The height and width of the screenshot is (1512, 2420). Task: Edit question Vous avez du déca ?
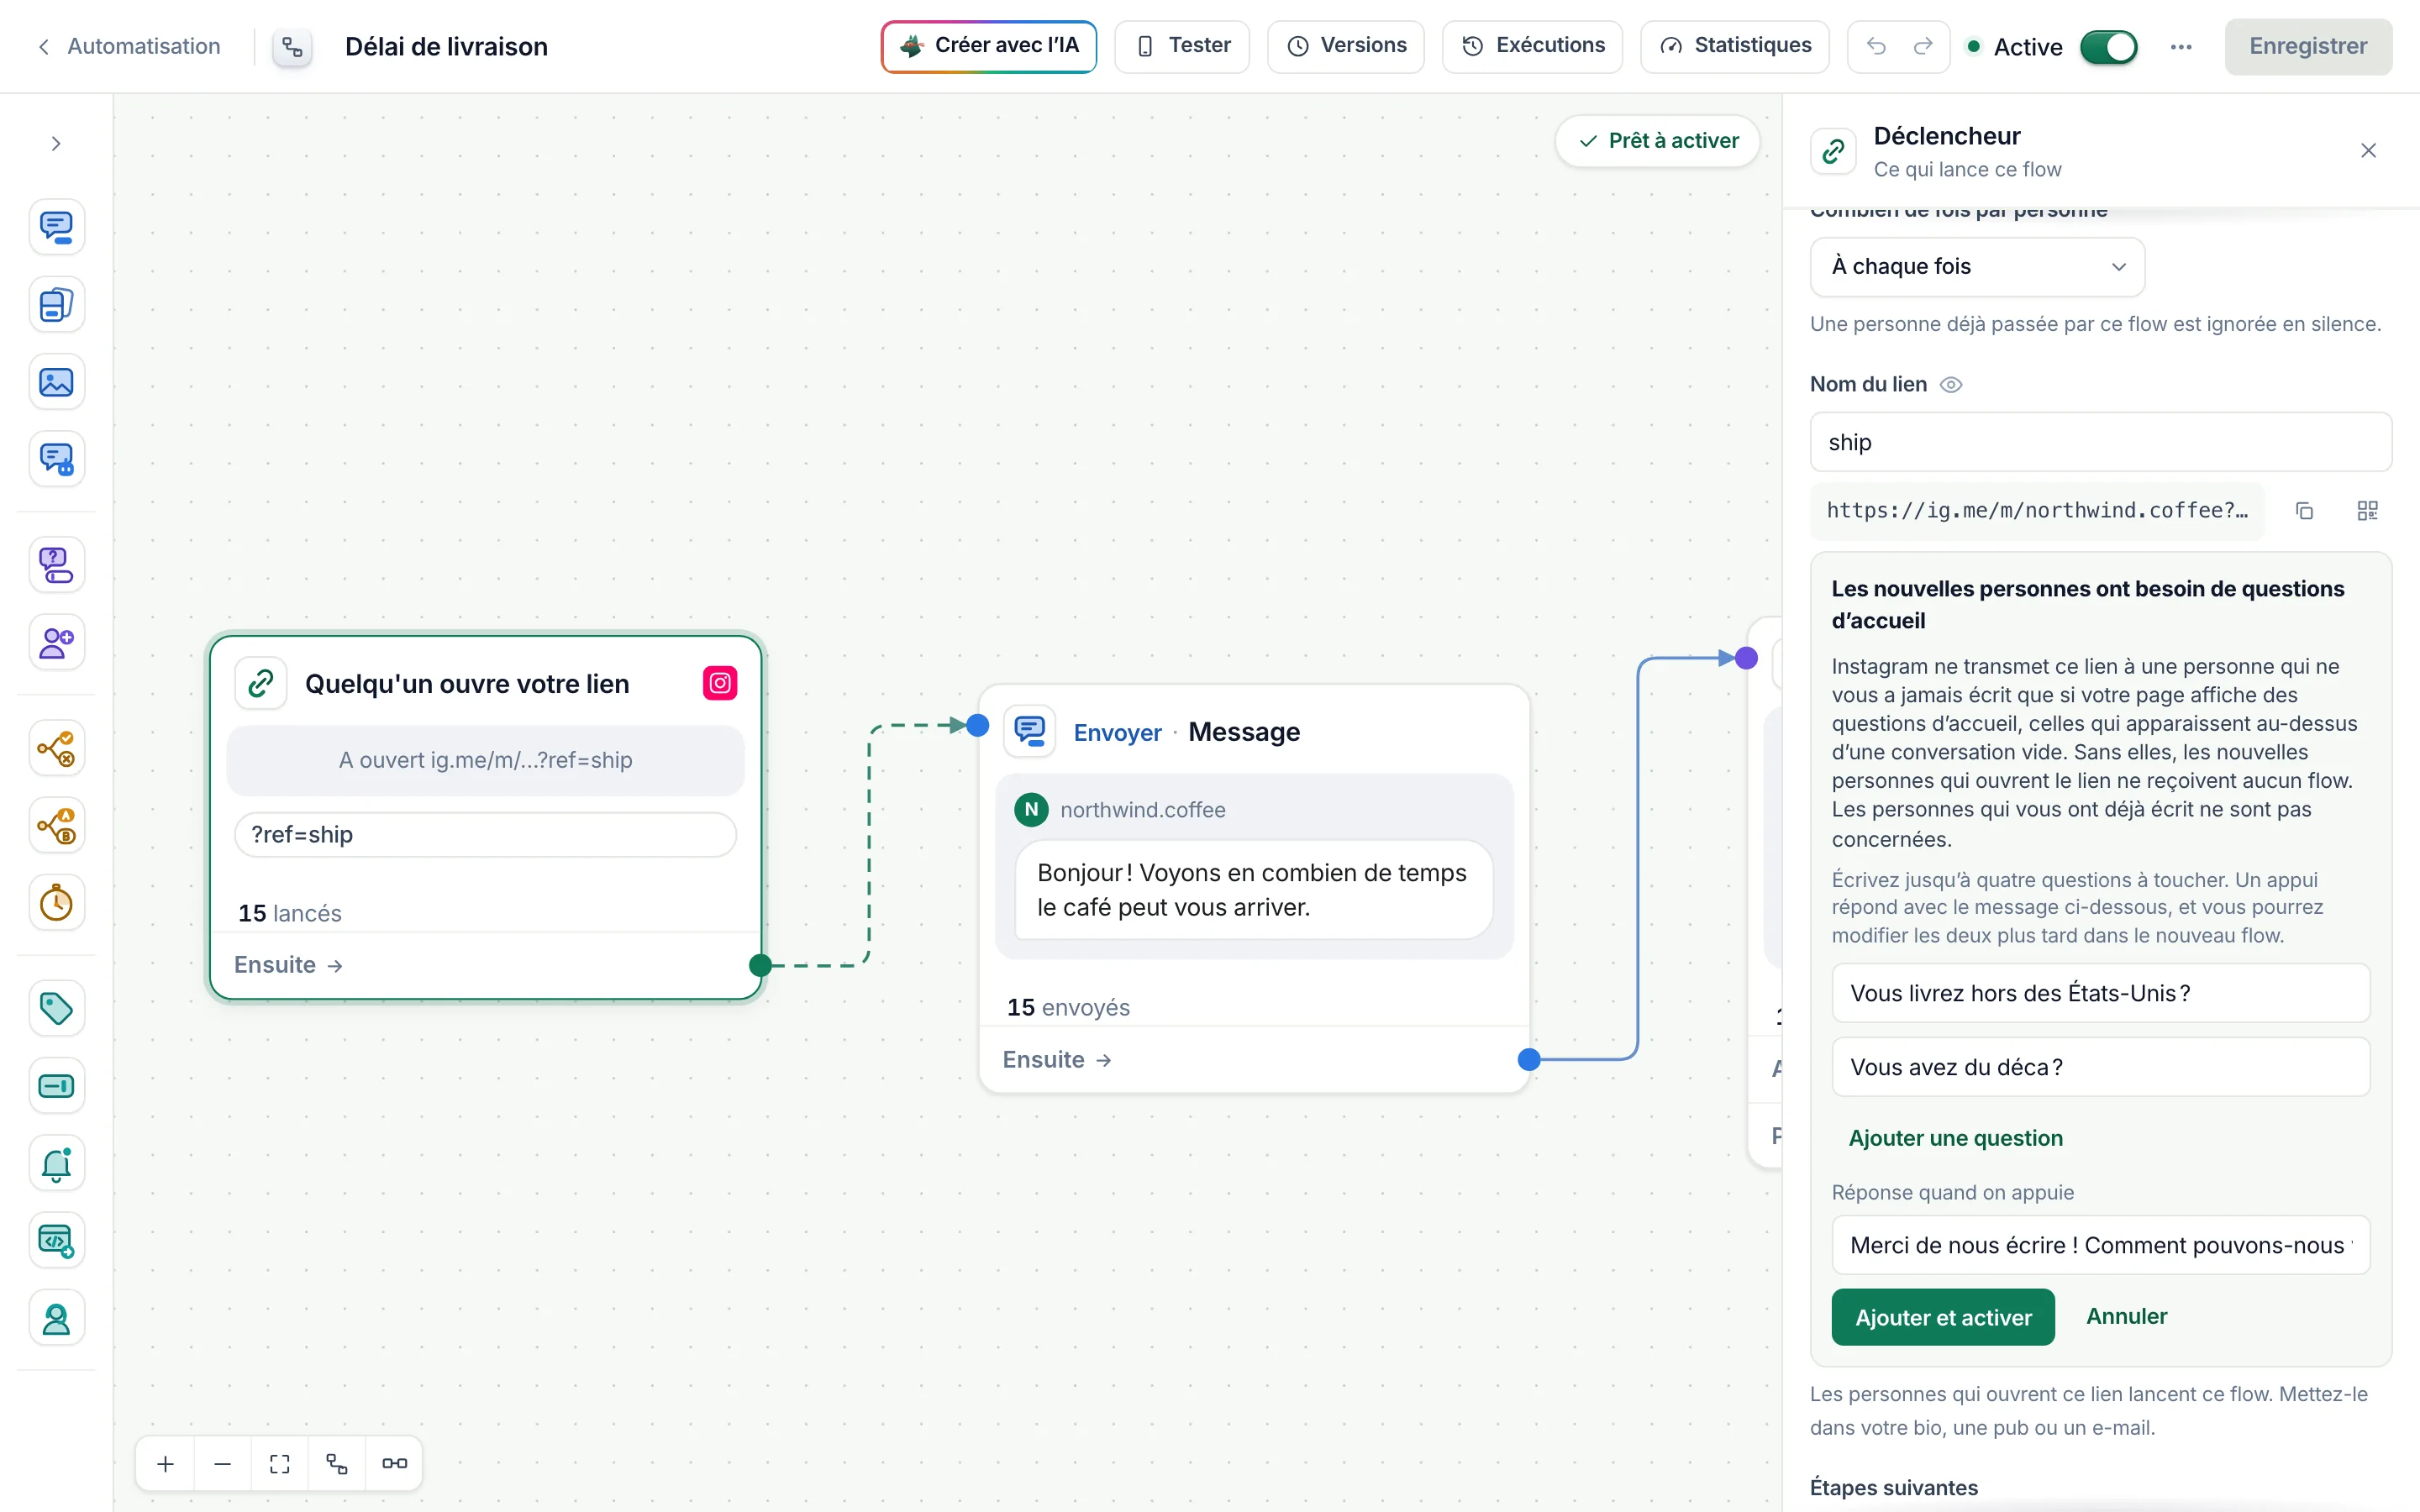pos(2100,1067)
